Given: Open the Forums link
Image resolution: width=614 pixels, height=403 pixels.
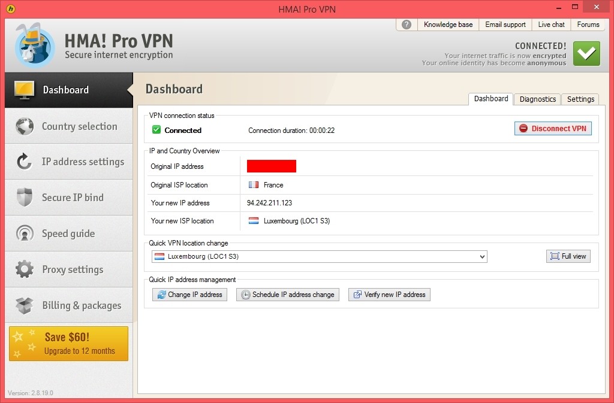Looking at the screenshot, I should (x=588, y=25).
